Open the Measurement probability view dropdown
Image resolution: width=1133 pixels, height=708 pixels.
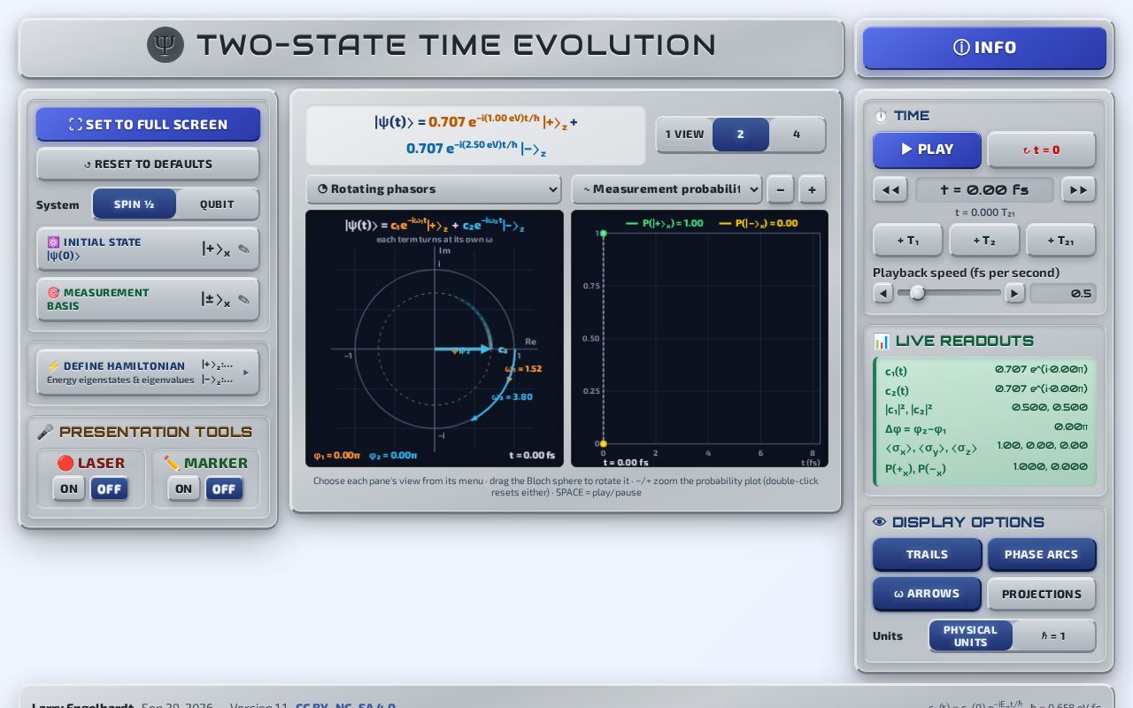click(x=667, y=189)
